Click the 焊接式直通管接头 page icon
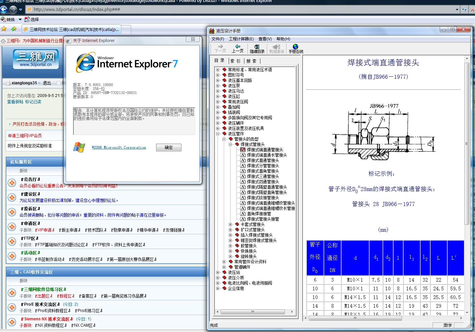The height and width of the screenshot is (332, 475). point(243,160)
